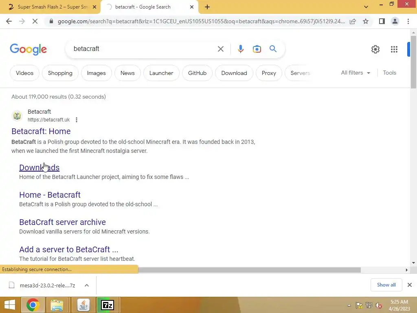Open the Windows Start menu
Screen dimensions: 417x313
click(x=10, y=305)
